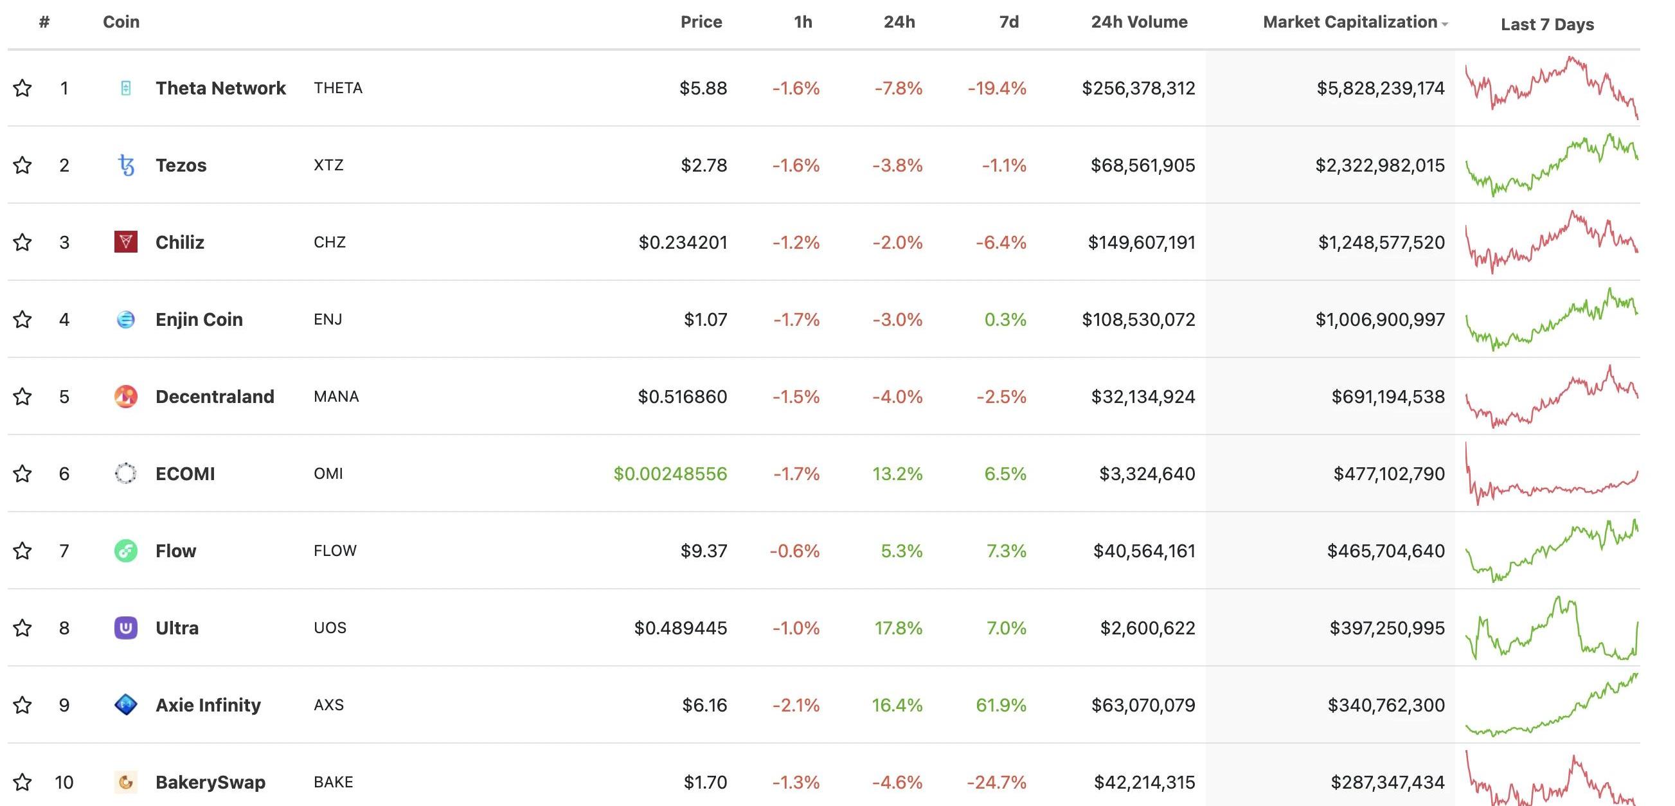
Task: Sort by the Price column header
Action: [701, 22]
